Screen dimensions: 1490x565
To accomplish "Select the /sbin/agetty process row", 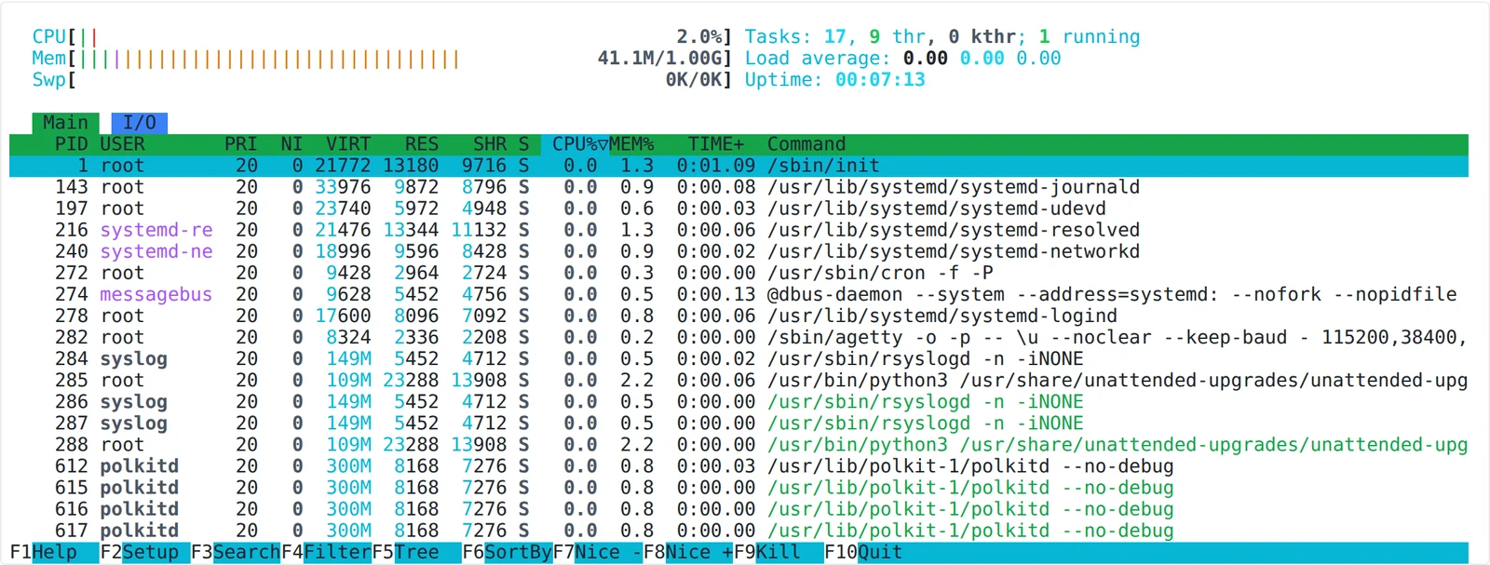I will pos(738,337).
